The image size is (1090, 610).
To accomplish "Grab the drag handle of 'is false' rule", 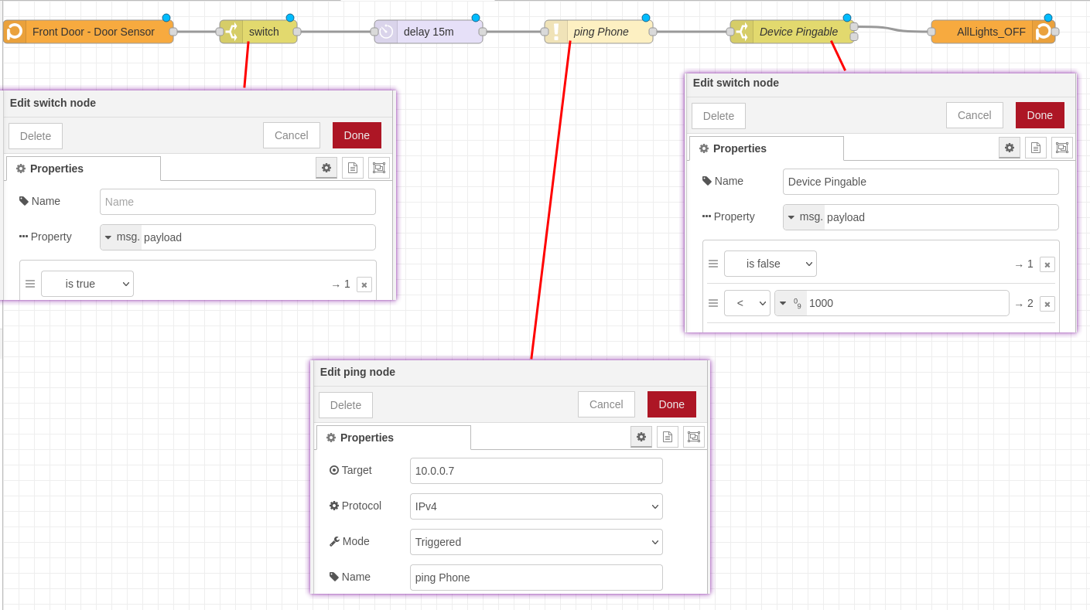I will (713, 264).
